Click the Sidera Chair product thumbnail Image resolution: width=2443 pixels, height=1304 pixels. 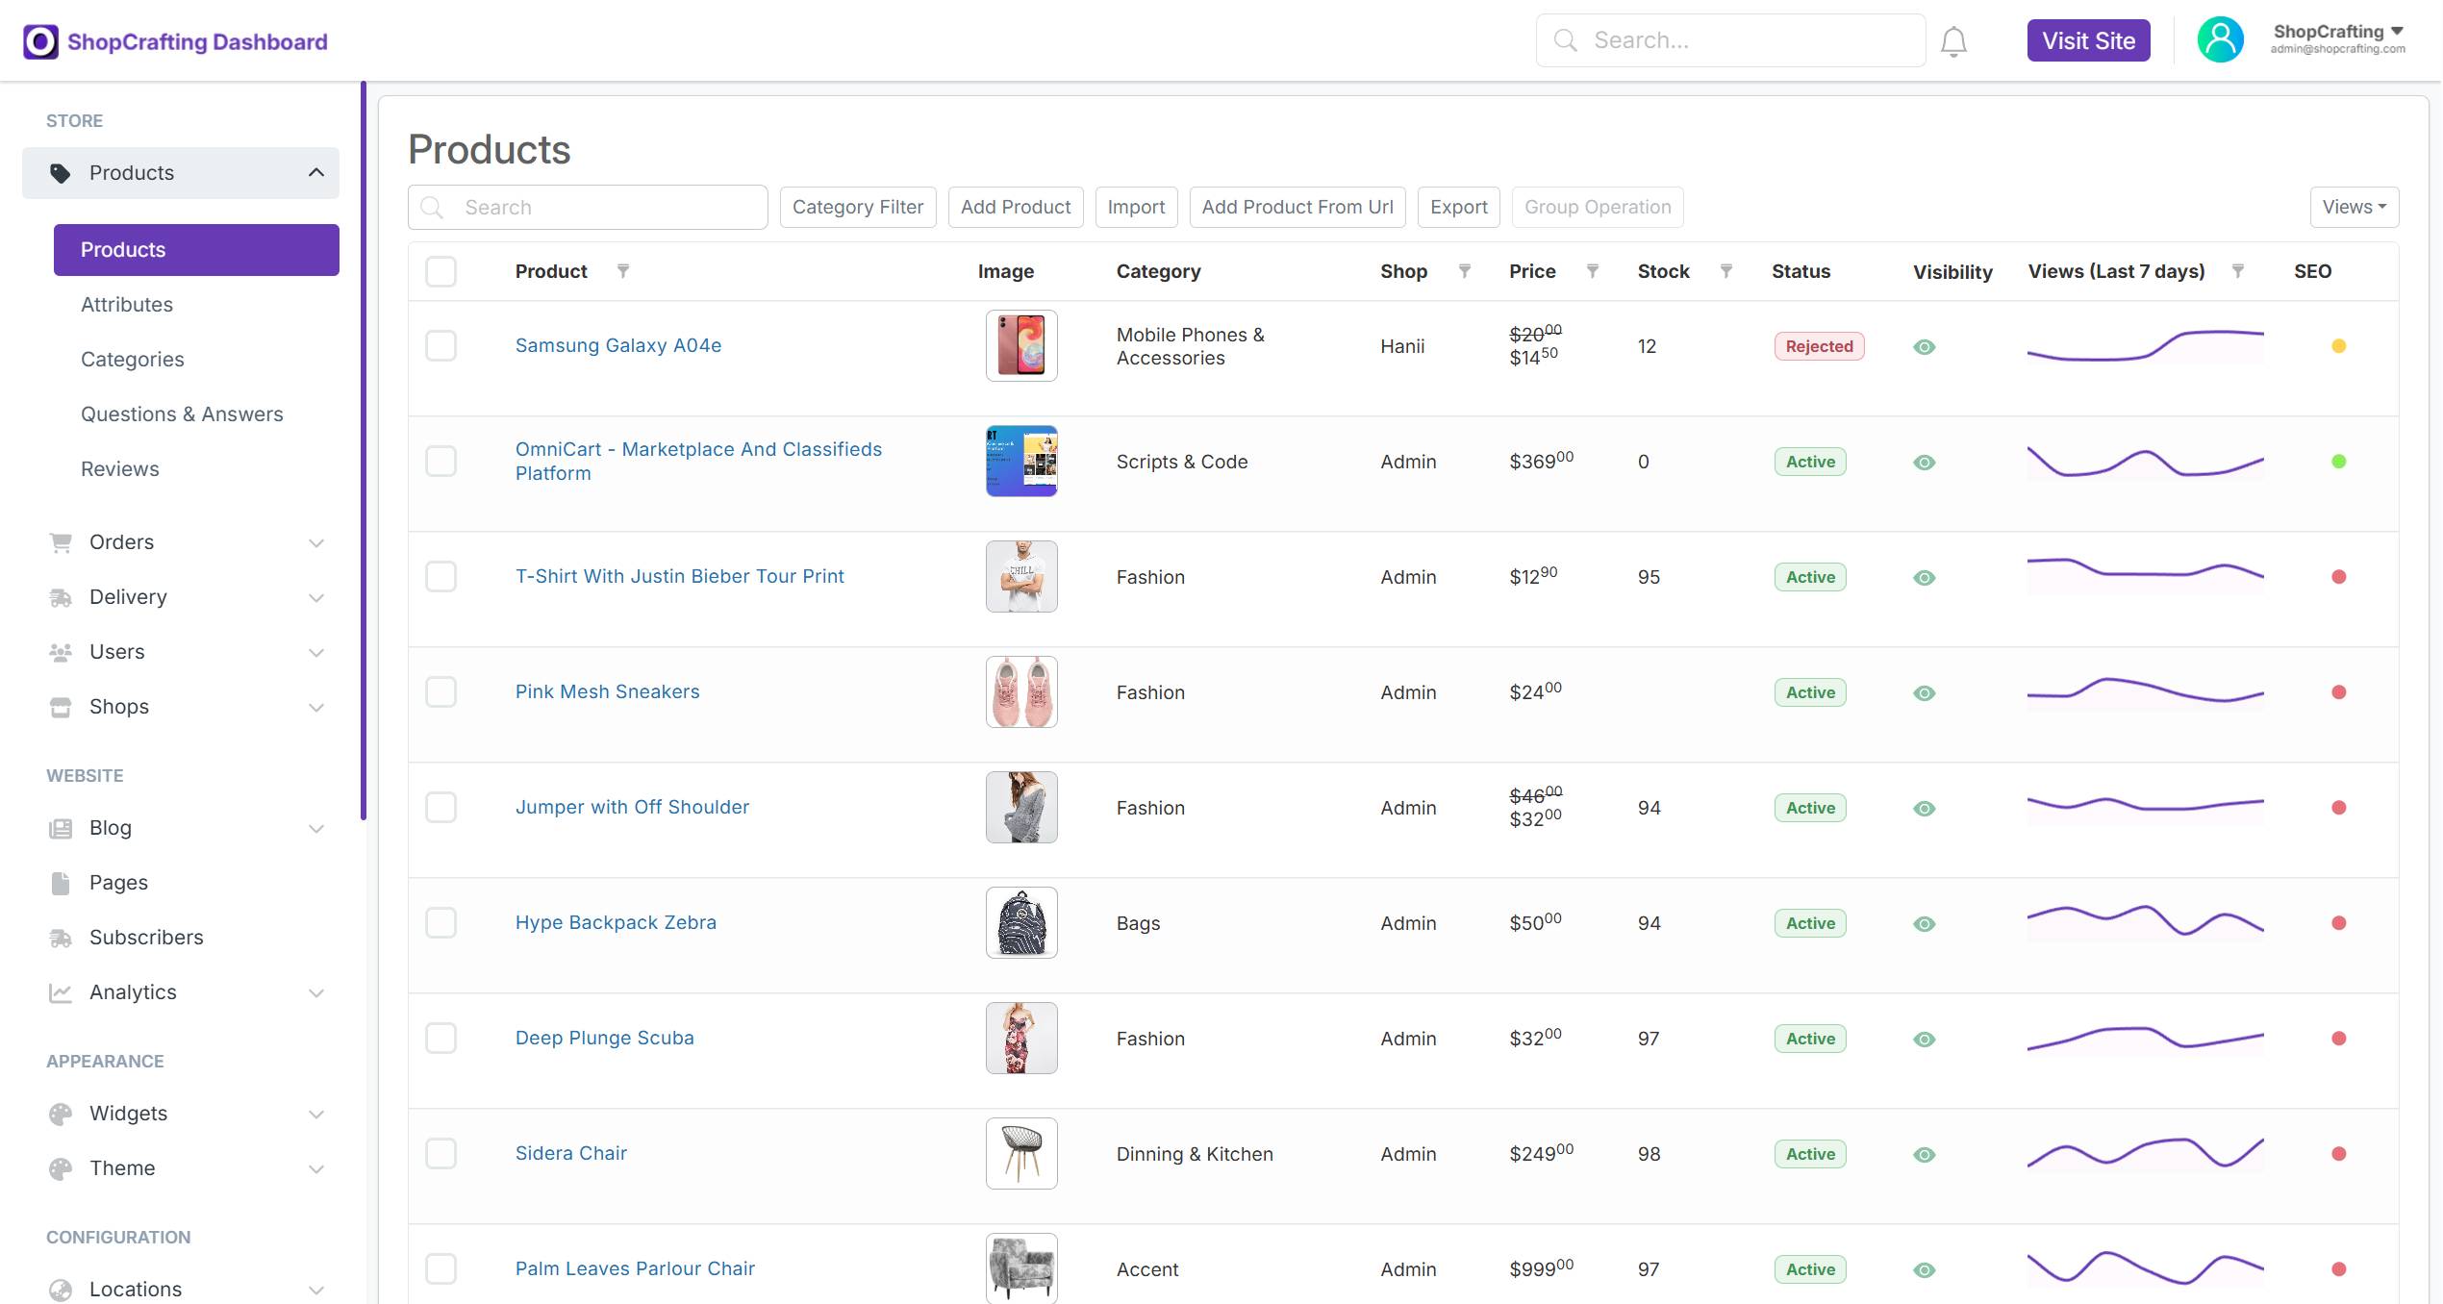[x=1021, y=1153]
